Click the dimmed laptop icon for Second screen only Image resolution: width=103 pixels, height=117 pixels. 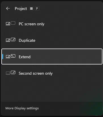point(8,73)
